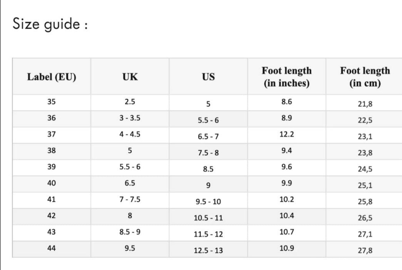The width and height of the screenshot is (402, 270).
Task: Select UK size "3 - 3.5" cell
Action: coord(130,118)
